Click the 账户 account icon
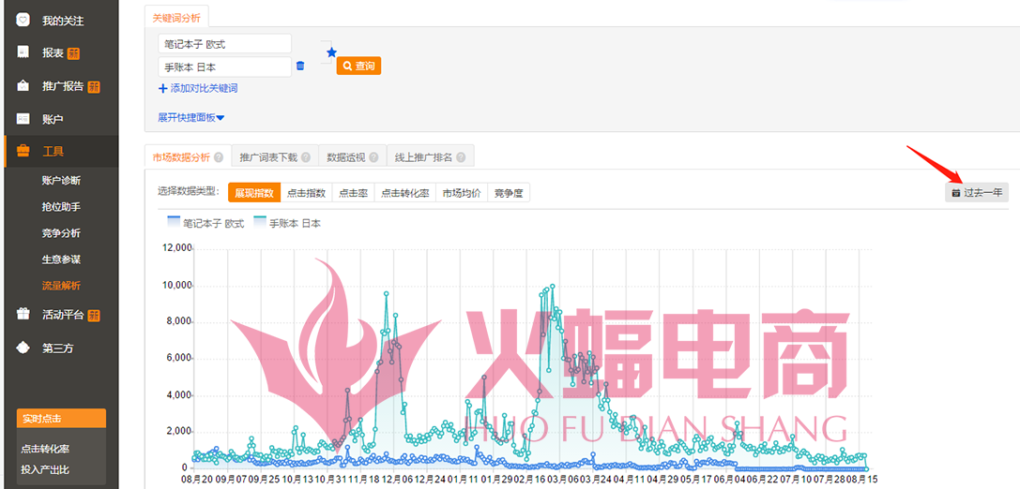The image size is (1020, 489). 23,119
